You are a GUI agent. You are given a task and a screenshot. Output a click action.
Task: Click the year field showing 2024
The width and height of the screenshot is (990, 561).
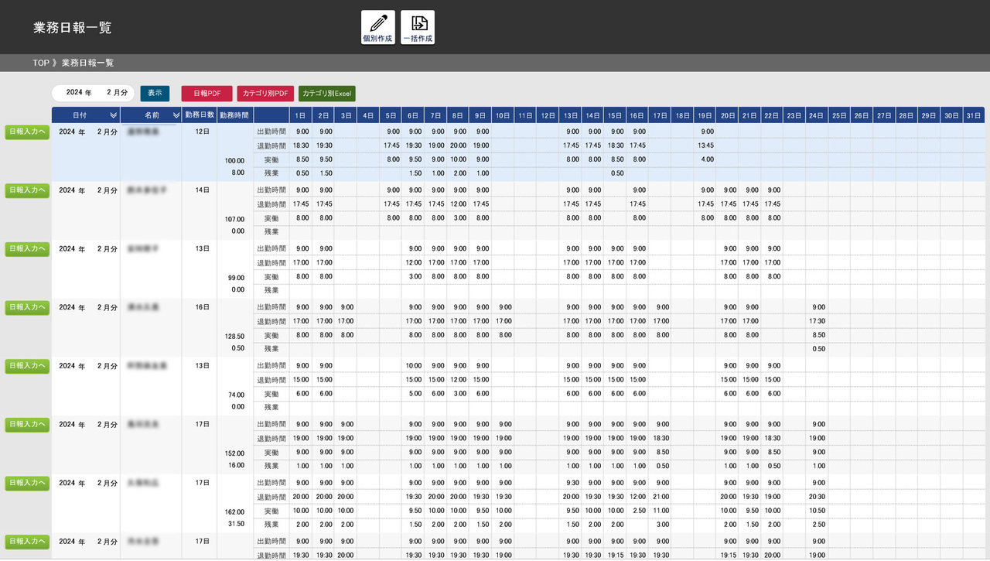[75, 93]
